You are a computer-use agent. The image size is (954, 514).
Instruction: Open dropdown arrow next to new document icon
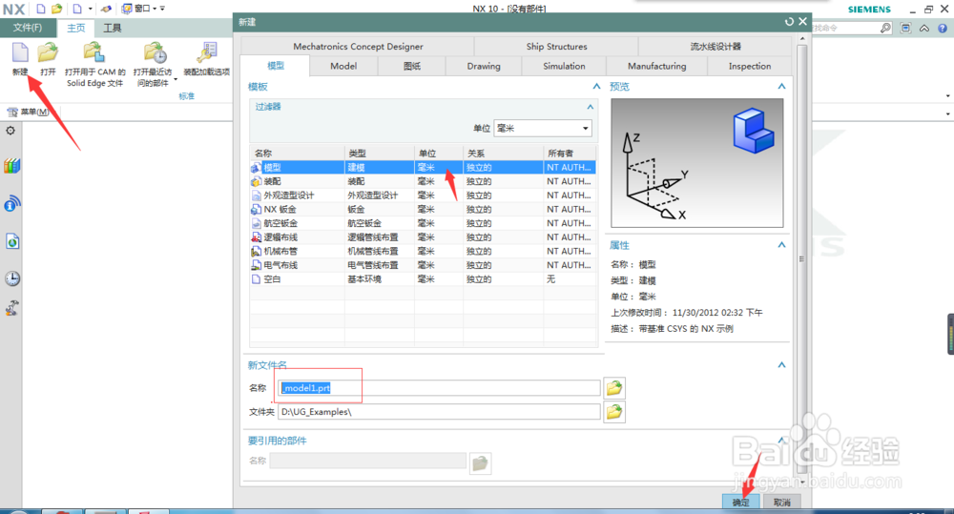coord(90,9)
